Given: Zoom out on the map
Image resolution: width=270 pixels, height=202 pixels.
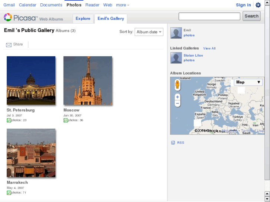Looking at the screenshot, I should (178, 103).
